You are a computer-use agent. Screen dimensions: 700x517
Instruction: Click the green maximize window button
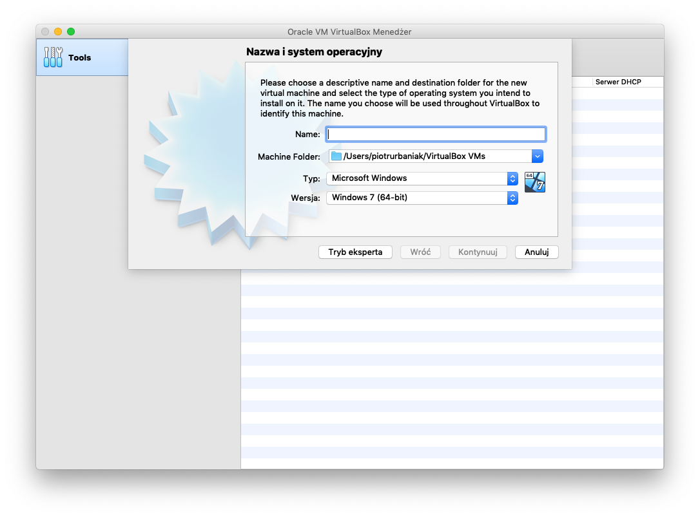coord(71,32)
